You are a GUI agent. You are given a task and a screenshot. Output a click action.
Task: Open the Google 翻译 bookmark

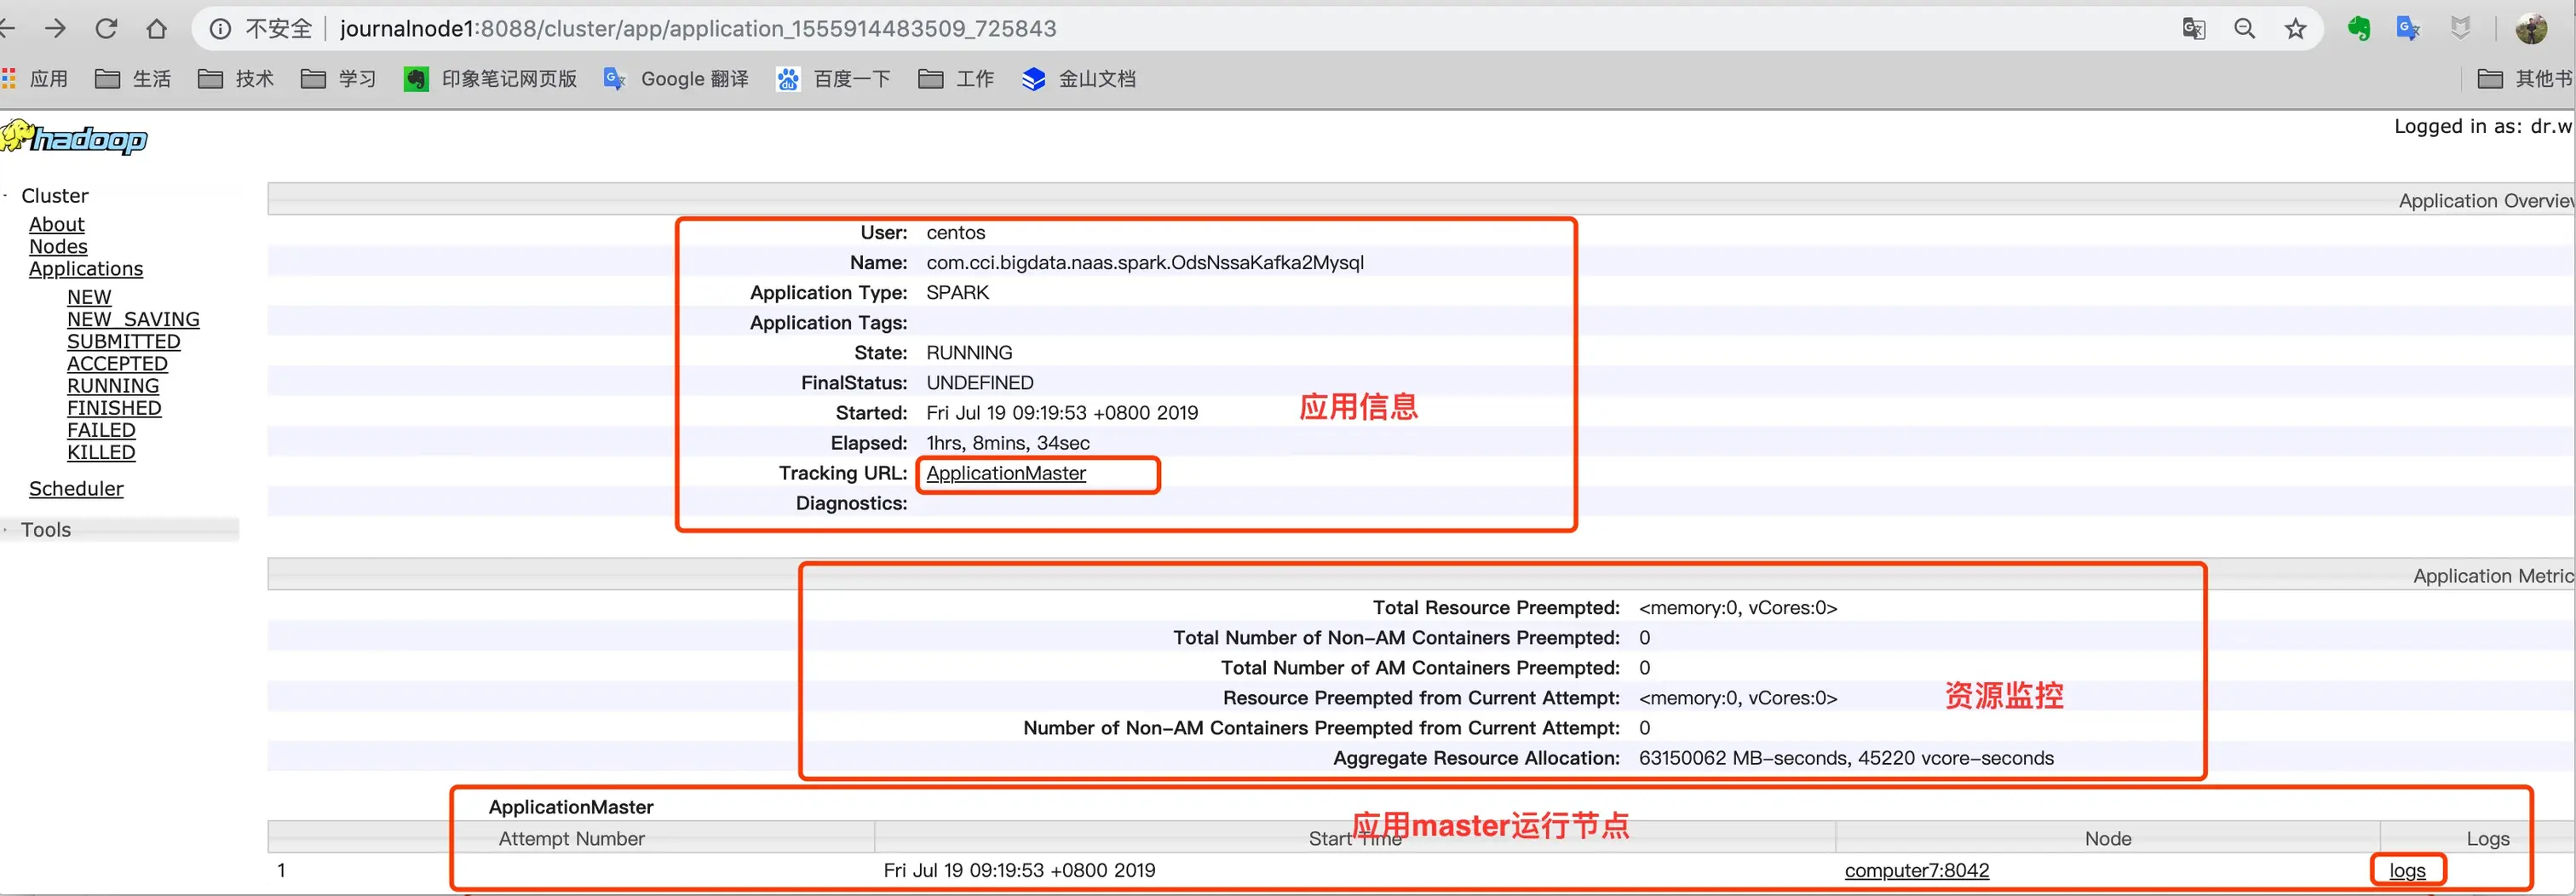676,79
